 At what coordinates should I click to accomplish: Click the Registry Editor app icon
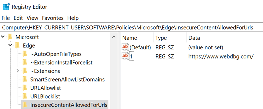tap(6, 7)
